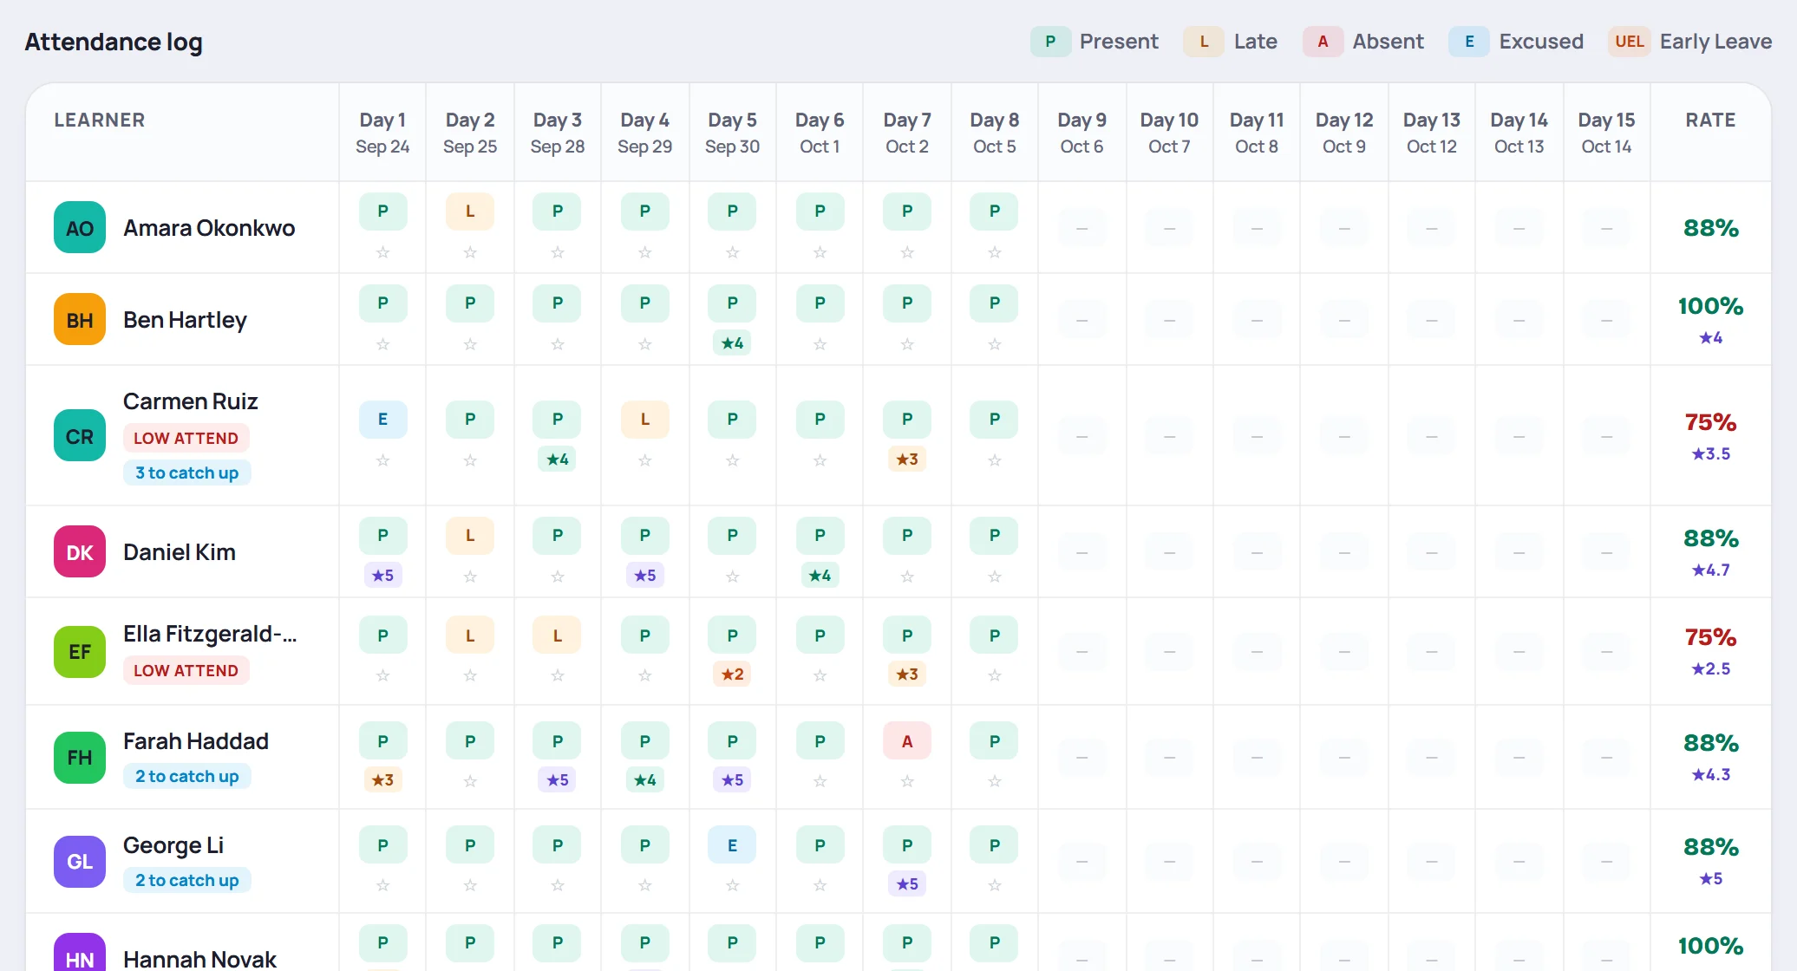This screenshot has width=1797, height=971.
Task: Click George Li's GL avatar
Action: 80,861
